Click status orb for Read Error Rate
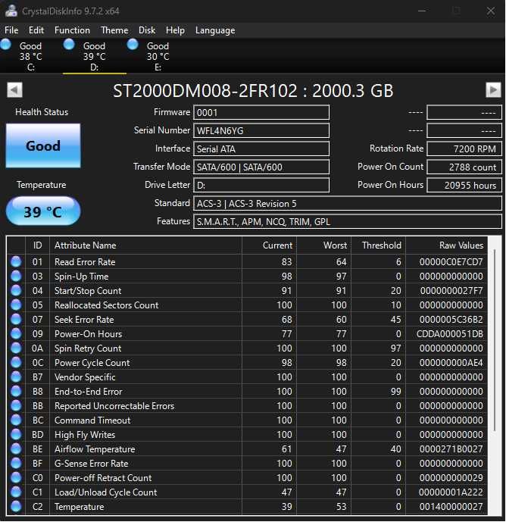This screenshot has width=506, height=522. click(16, 261)
